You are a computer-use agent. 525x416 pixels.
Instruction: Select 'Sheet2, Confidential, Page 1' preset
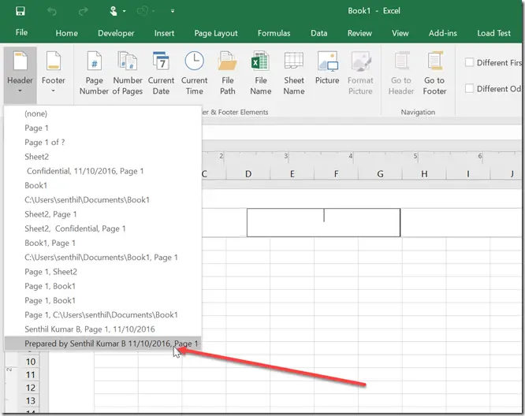click(102, 228)
